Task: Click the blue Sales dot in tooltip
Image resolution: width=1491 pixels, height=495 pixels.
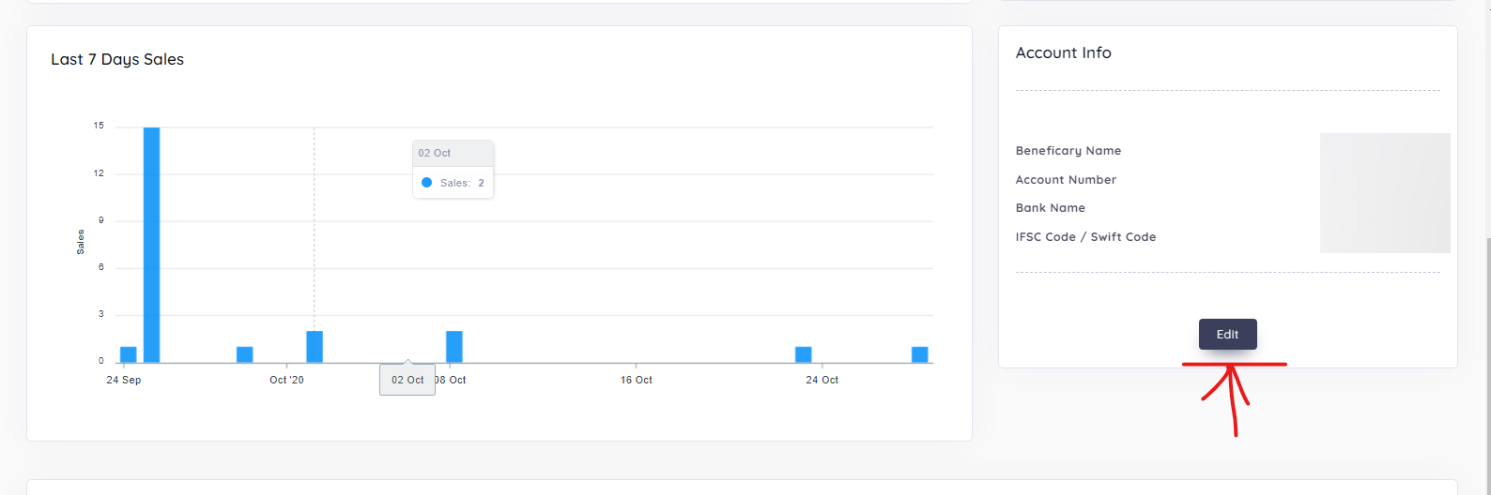Action: tap(426, 183)
